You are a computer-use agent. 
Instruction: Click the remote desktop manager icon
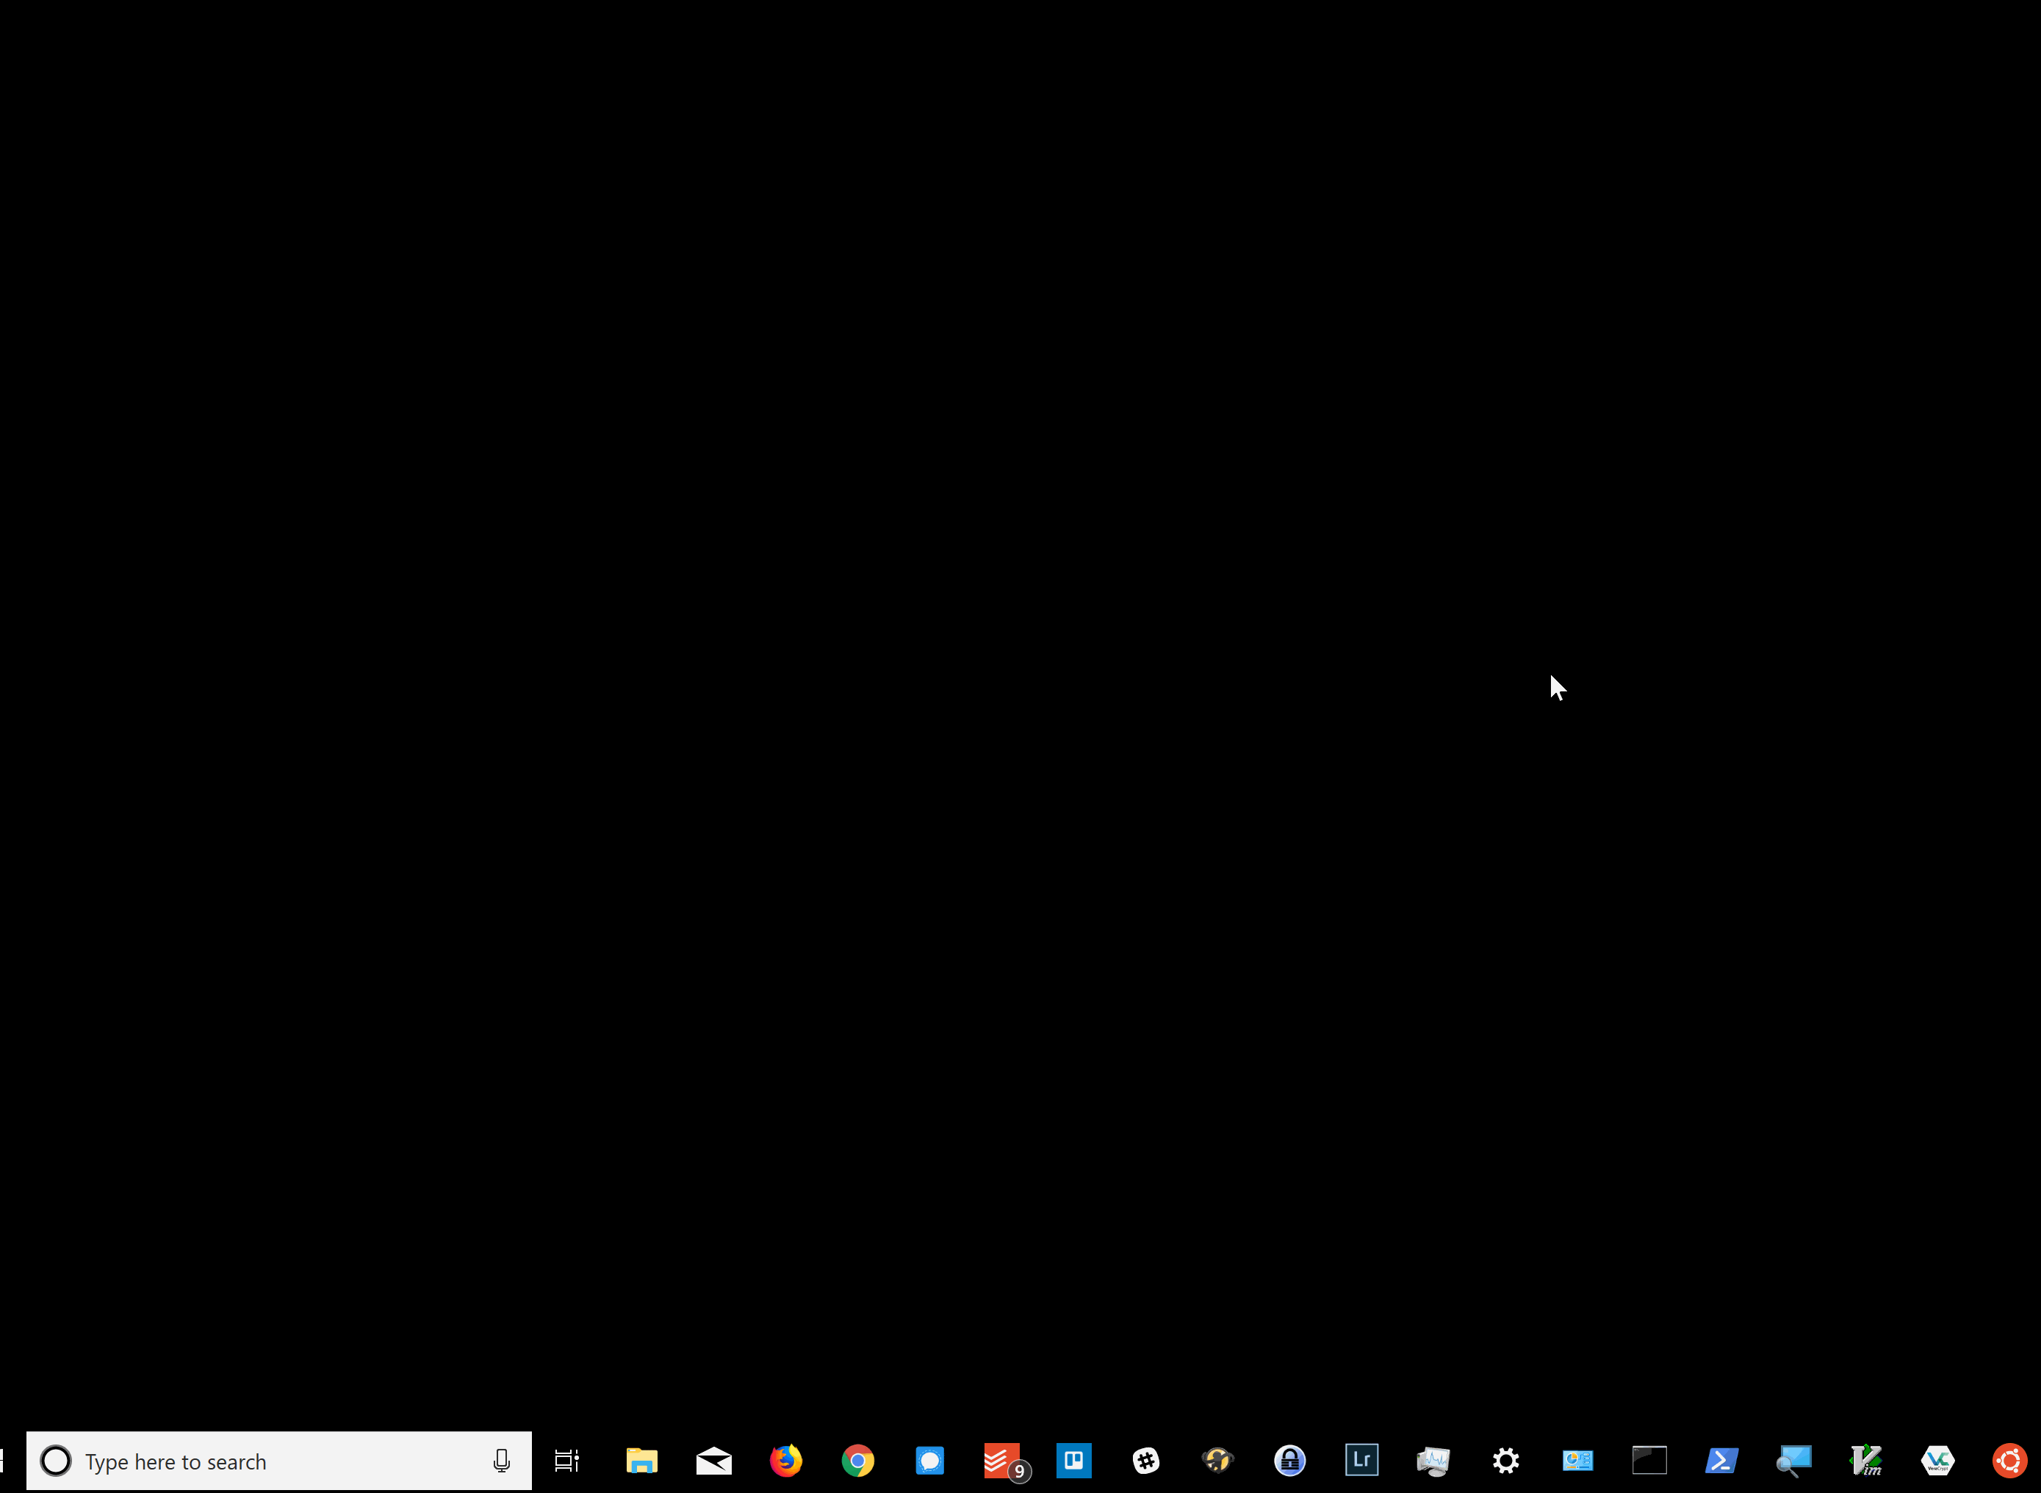(x=1794, y=1460)
